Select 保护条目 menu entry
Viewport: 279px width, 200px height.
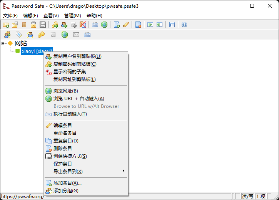[x=86, y=164]
